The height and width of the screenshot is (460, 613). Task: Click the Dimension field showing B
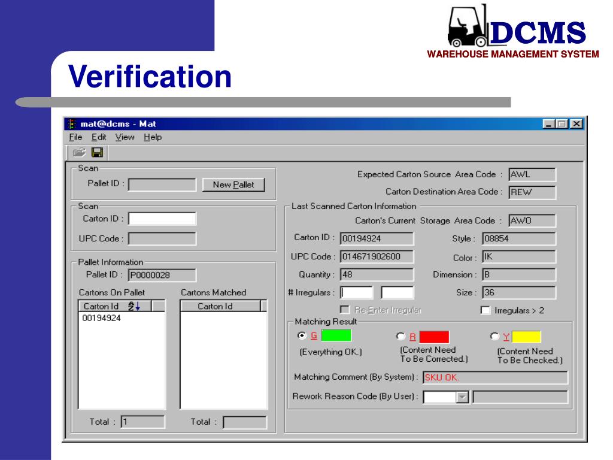pos(519,274)
